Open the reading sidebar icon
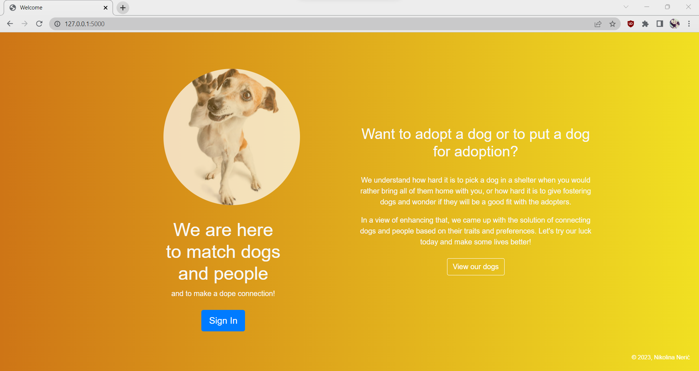Viewport: 699px width, 371px height. [x=660, y=24]
